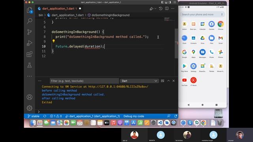Toggle the bottom panel layout icon

coord(166,2)
